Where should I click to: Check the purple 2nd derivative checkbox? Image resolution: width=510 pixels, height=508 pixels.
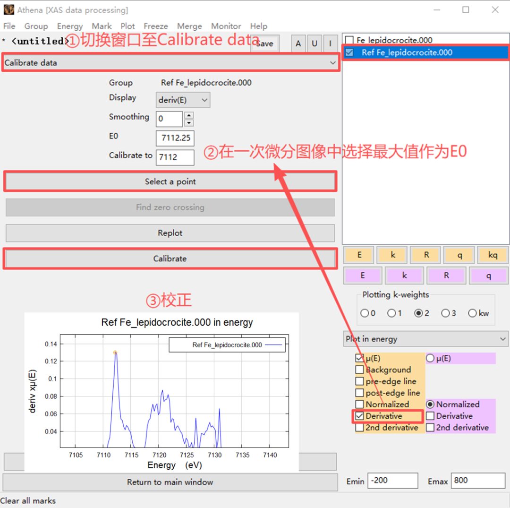click(x=430, y=427)
